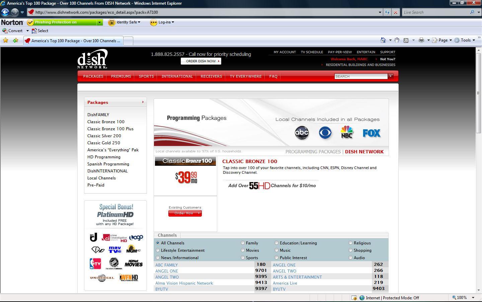Viewport: 482px width, 302px height.
Task: Click the Dish Network logo
Action: (92, 59)
